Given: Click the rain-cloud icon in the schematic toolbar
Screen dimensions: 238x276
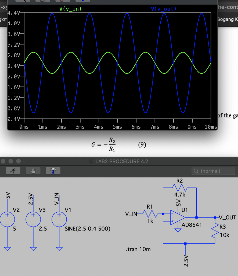Looking at the screenshot, I should pos(53,171).
